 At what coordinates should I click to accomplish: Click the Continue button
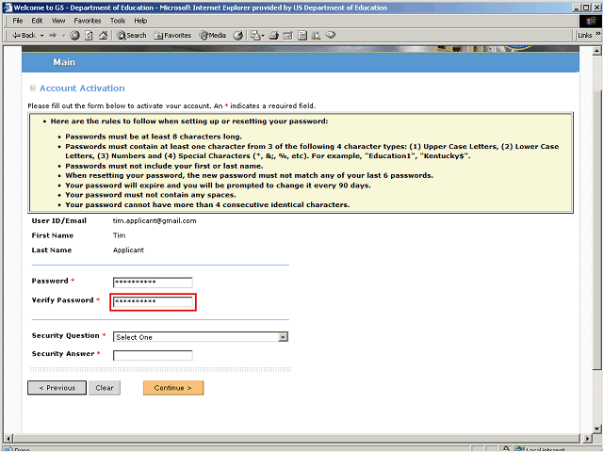click(173, 388)
